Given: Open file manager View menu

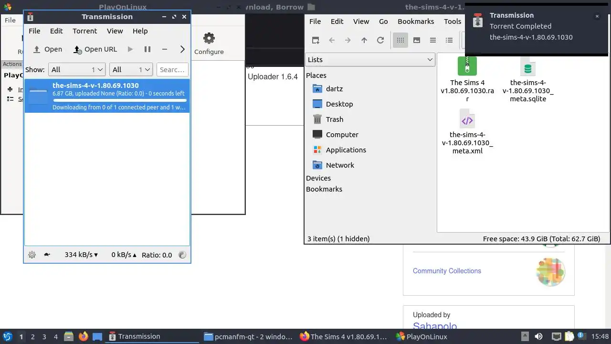Looking at the screenshot, I should (361, 21).
